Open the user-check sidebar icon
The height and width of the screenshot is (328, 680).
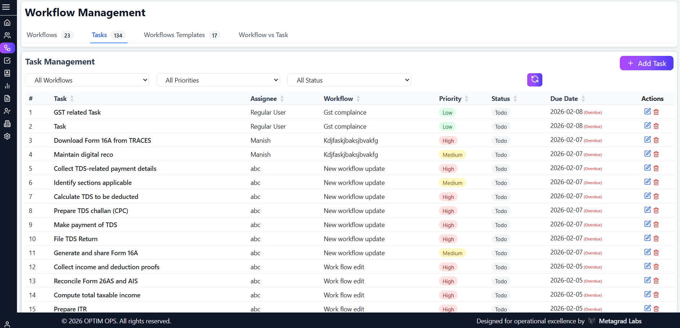click(7, 111)
